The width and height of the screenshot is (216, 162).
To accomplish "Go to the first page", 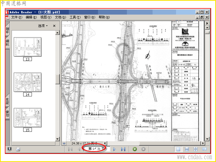I will coord(70,149).
